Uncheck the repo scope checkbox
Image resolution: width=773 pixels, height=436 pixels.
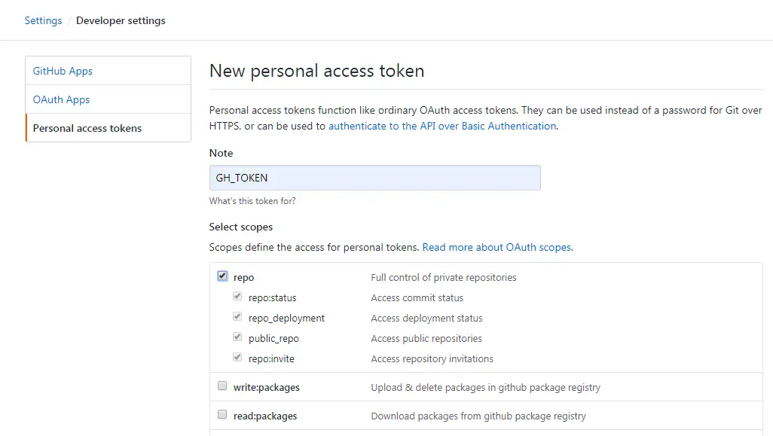222,276
